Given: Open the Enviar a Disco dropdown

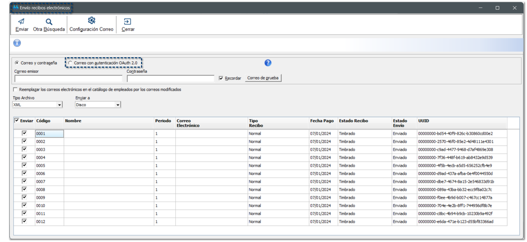Looking at the screenshot, I should [x=118, y=105].
